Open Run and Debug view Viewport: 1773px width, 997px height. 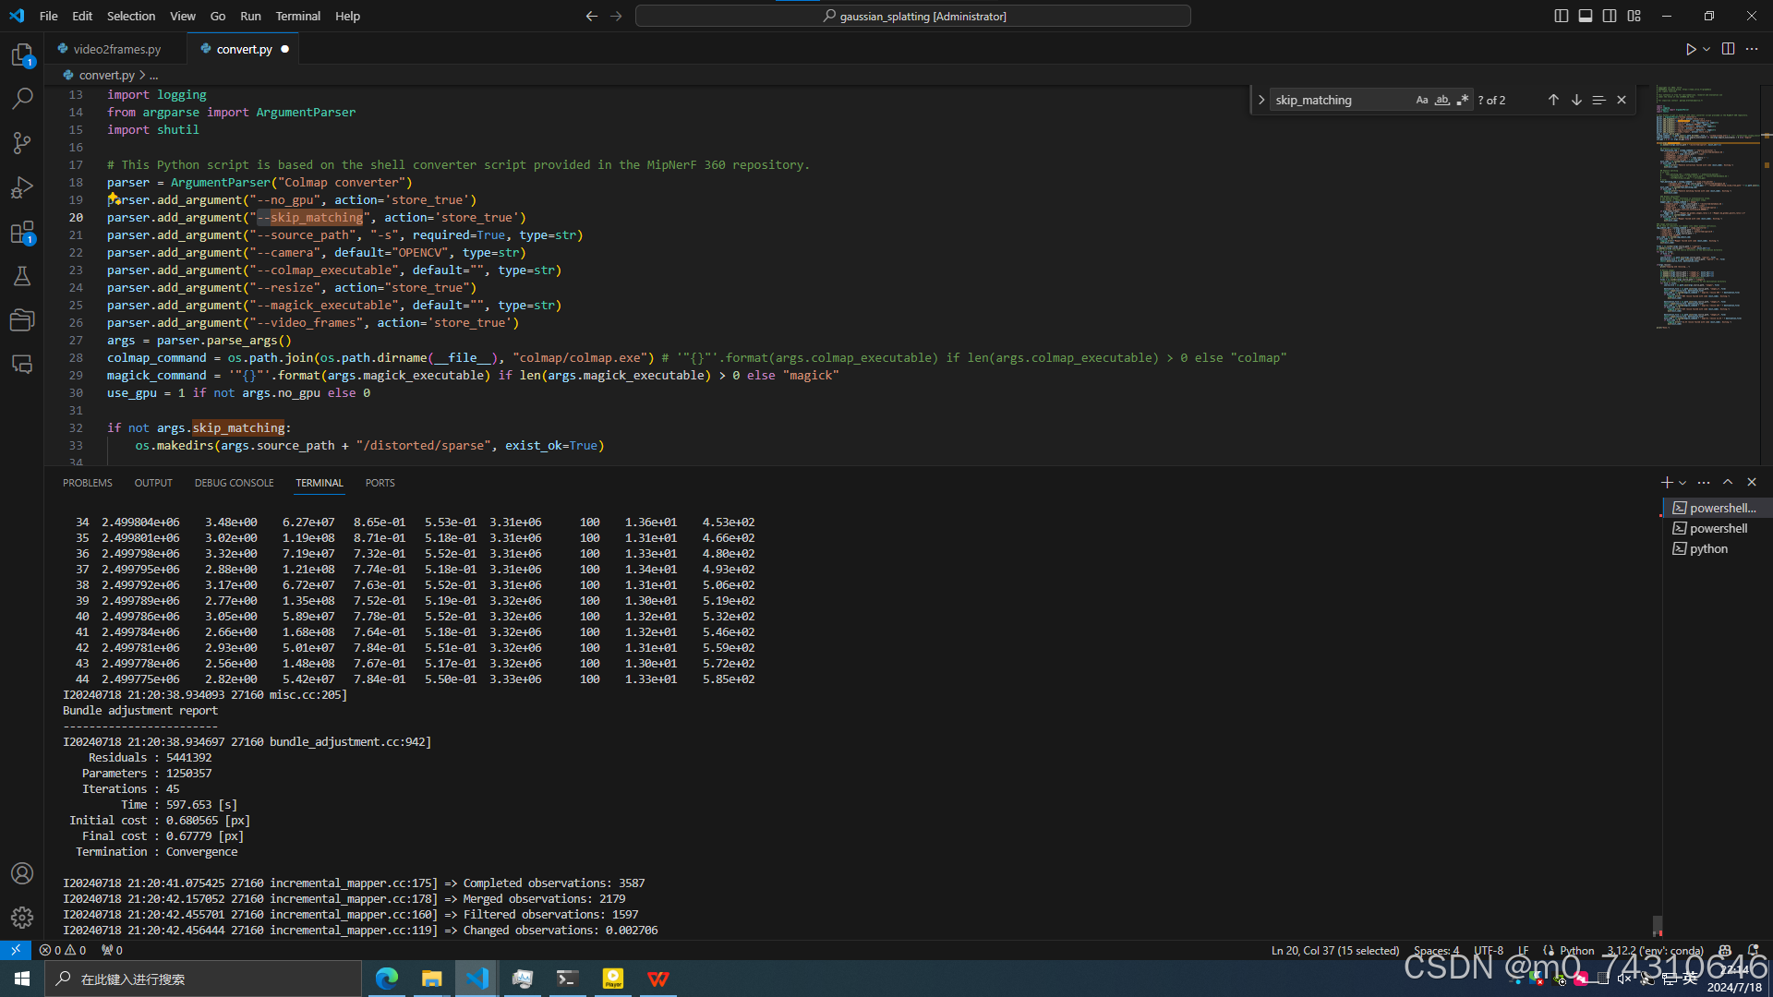[x=22, y=187]
